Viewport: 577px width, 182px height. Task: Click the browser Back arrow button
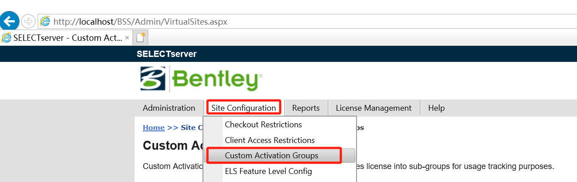[10, 21]
